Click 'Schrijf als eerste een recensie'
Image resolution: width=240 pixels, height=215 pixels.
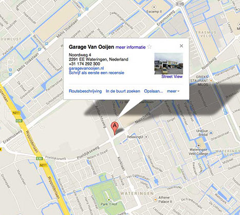pos(97,73)
